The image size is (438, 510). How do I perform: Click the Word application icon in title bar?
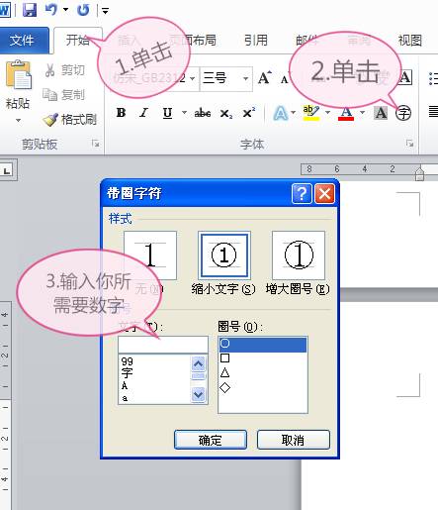coord(5,10)
